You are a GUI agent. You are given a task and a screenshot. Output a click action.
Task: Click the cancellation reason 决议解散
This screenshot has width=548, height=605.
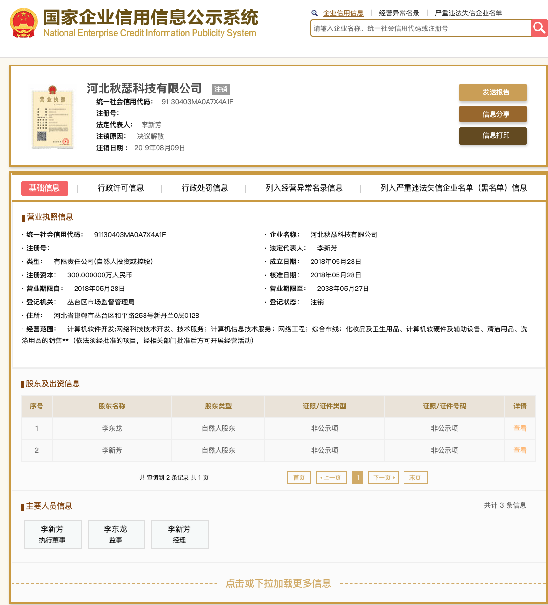150,136
